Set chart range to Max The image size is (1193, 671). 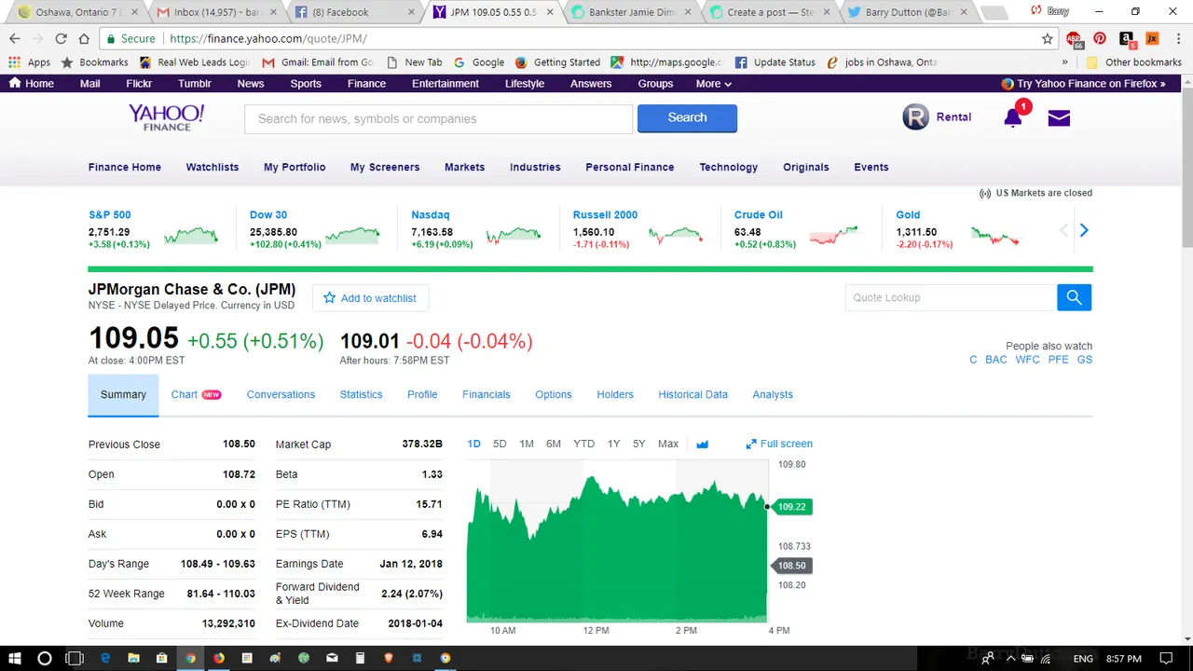click(668, 445)
